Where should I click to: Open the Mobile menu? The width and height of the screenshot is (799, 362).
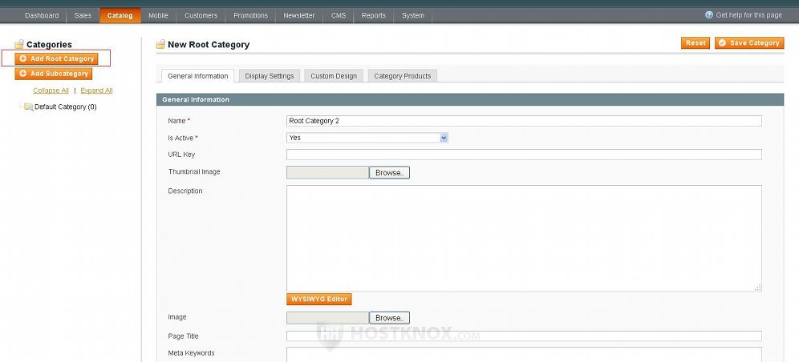[x=159, y=15]
